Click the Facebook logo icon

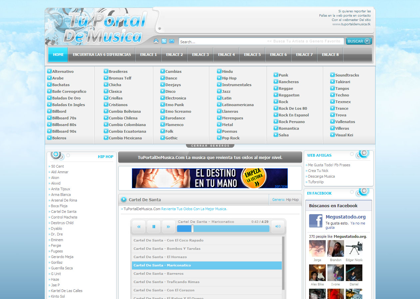coord(315,221)
